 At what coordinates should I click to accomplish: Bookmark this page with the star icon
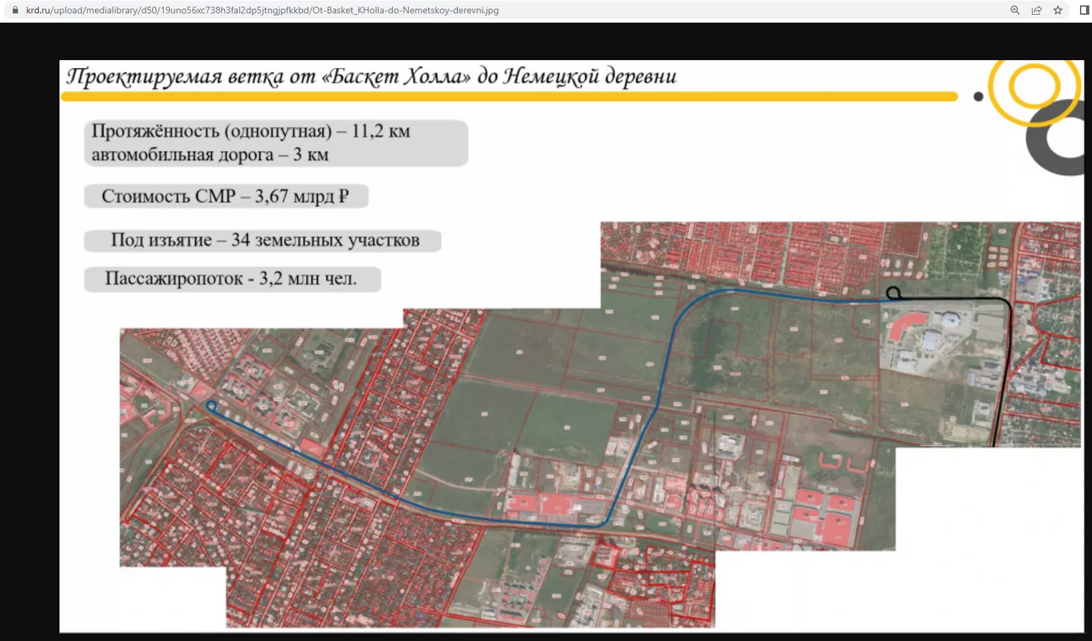click(1058, 10)
